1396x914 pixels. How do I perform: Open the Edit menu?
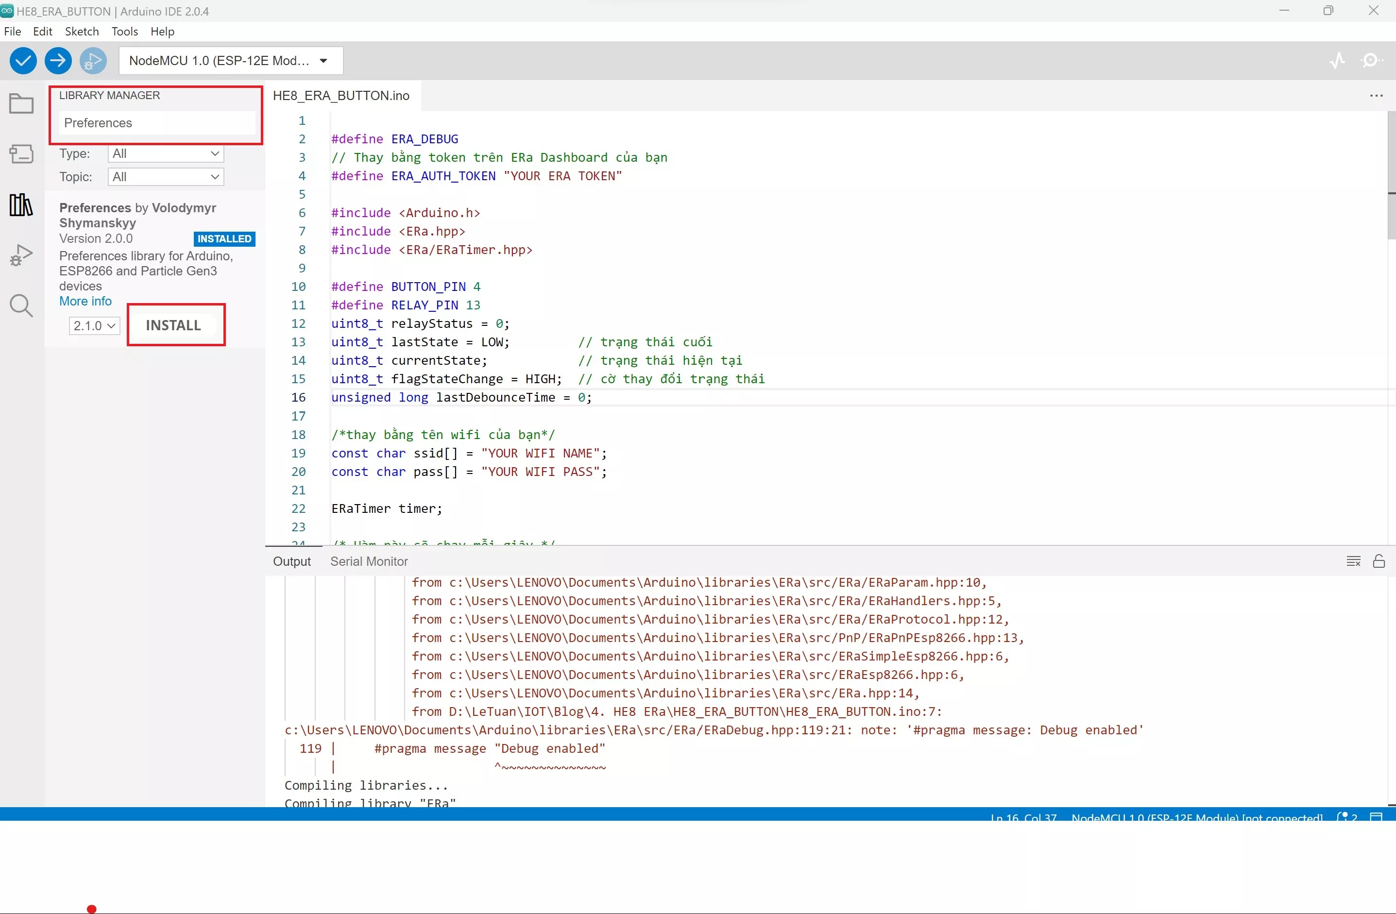pyautogui.click(x=42, y=31)
